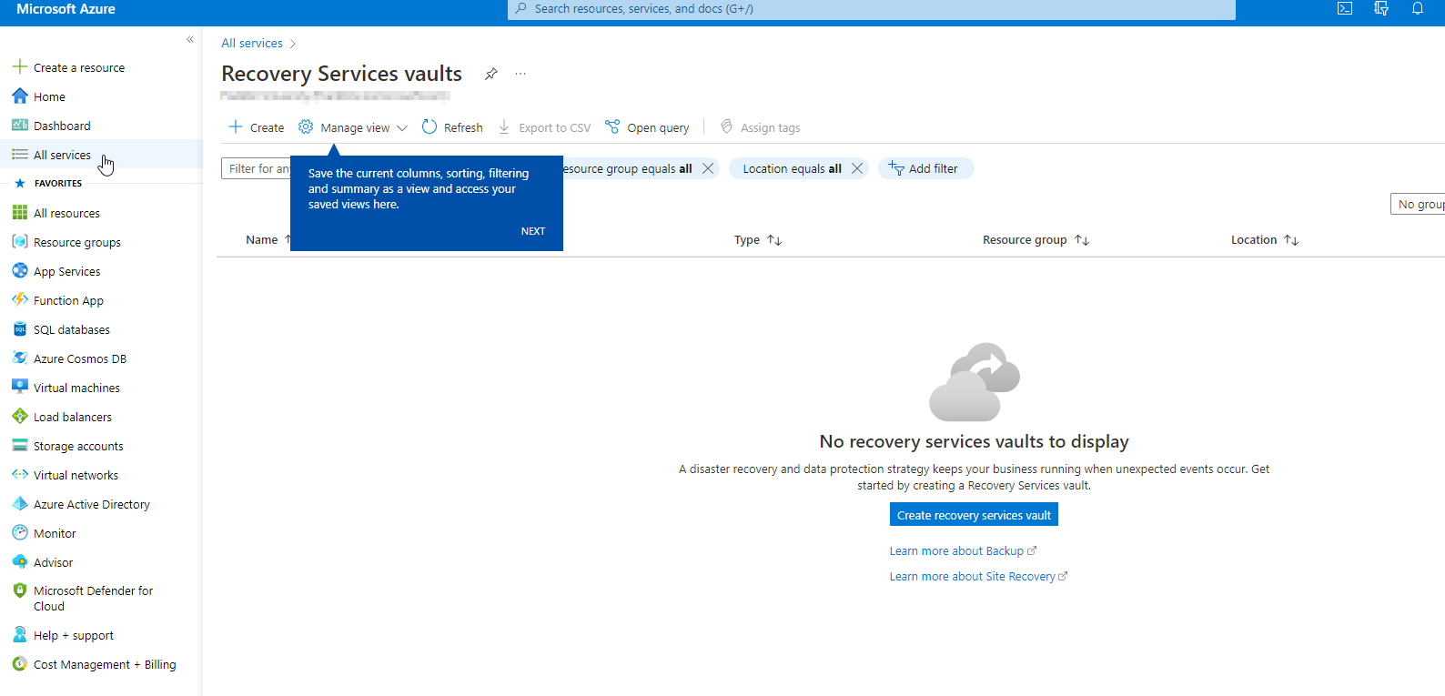The width and height of the screenshot is (1445, 696).
Task: Click the Help + support icon
Action: tap(20, 634)
